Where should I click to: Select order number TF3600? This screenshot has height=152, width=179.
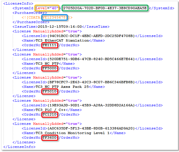point(49,138)
